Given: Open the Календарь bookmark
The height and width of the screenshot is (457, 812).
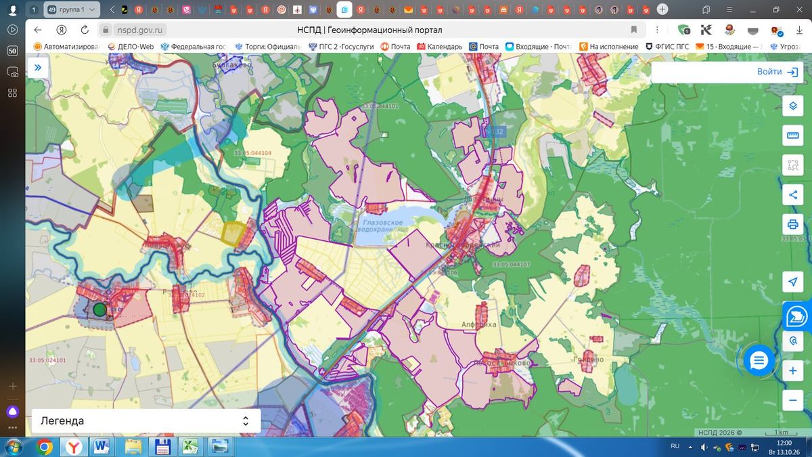Looking at the screenshot, I should [x=439, y=47].
